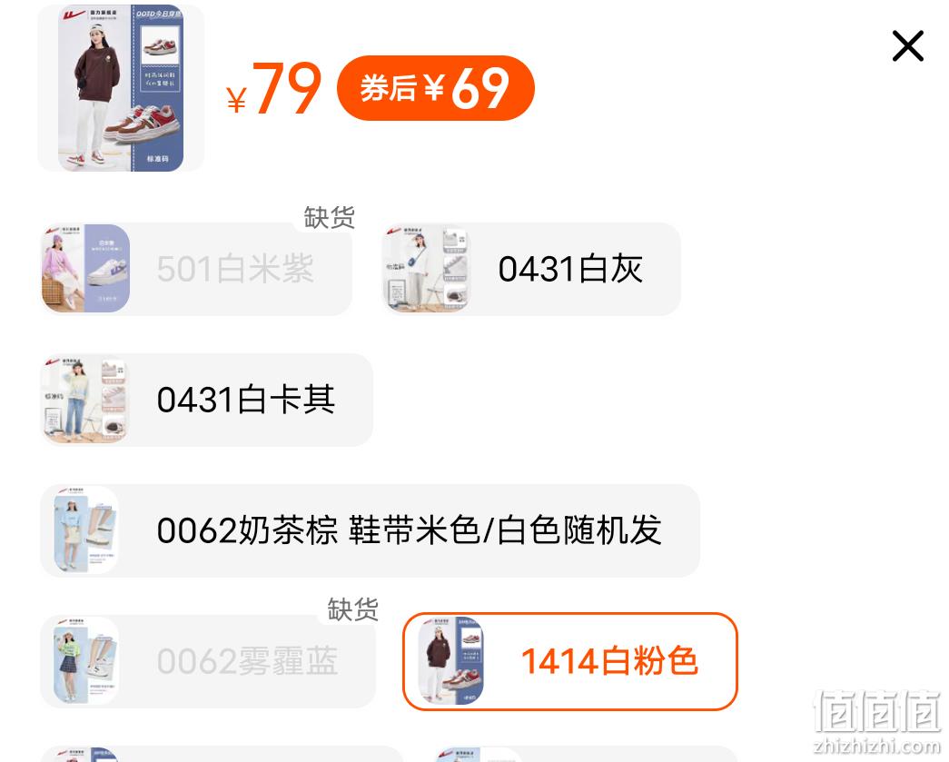This screenshot has width=949, height=762.
Task: Tap the out-of-stock 501白米紫 option
Action: [x=196, y=269]
